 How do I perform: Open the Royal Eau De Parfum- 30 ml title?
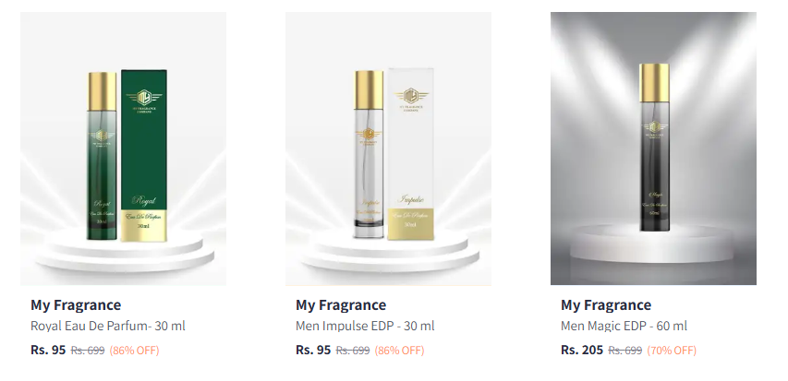pyautogui.click(x=108, y=326)
